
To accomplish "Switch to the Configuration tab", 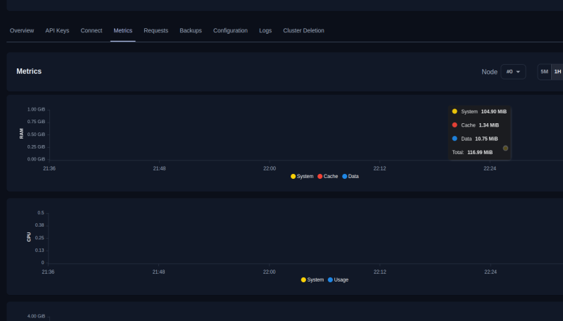I will click(230, 31).
